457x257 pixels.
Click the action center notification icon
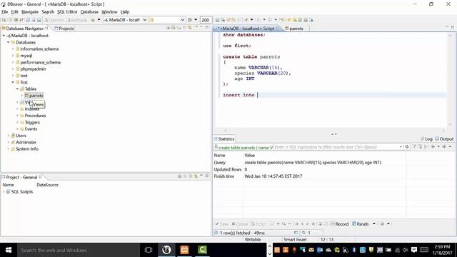(414, 250)
